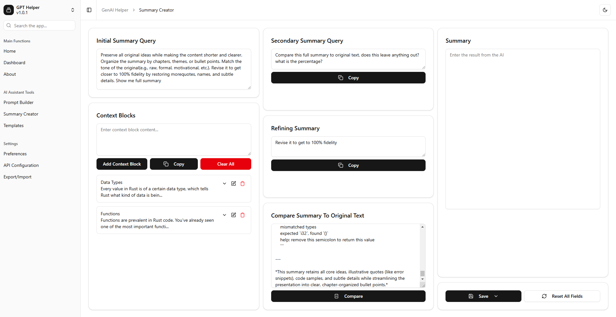Click Compare text area scrollbar thumb
616x317 pixels.
422,273
